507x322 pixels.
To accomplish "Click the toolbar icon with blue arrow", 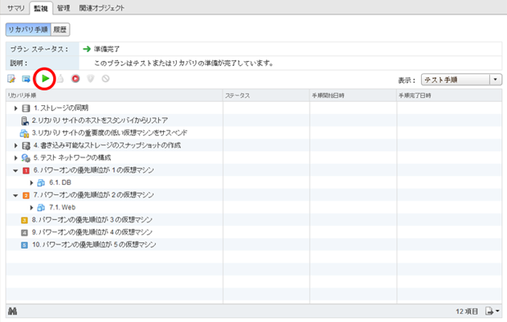I will click(27, 79).
